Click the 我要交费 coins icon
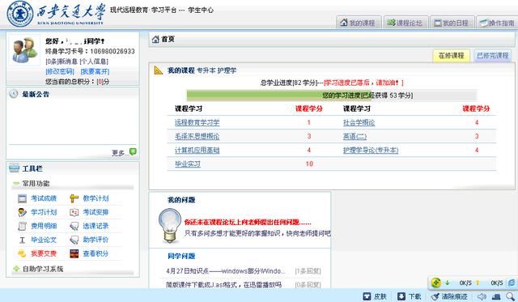Image resolution: width=518 pixels, height=302 pixels. point(22,253)
